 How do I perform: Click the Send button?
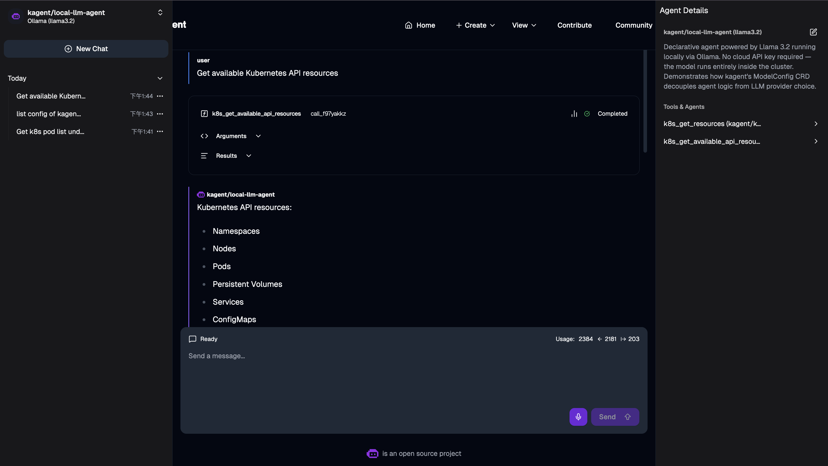pos(615,417)
